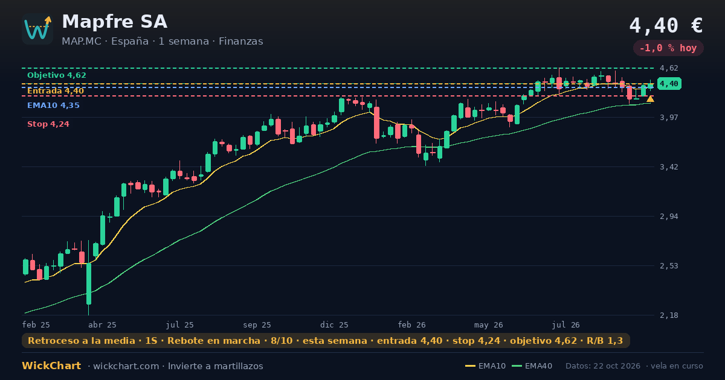Click the orange triangle signal marker on the chart

(650, 98)
